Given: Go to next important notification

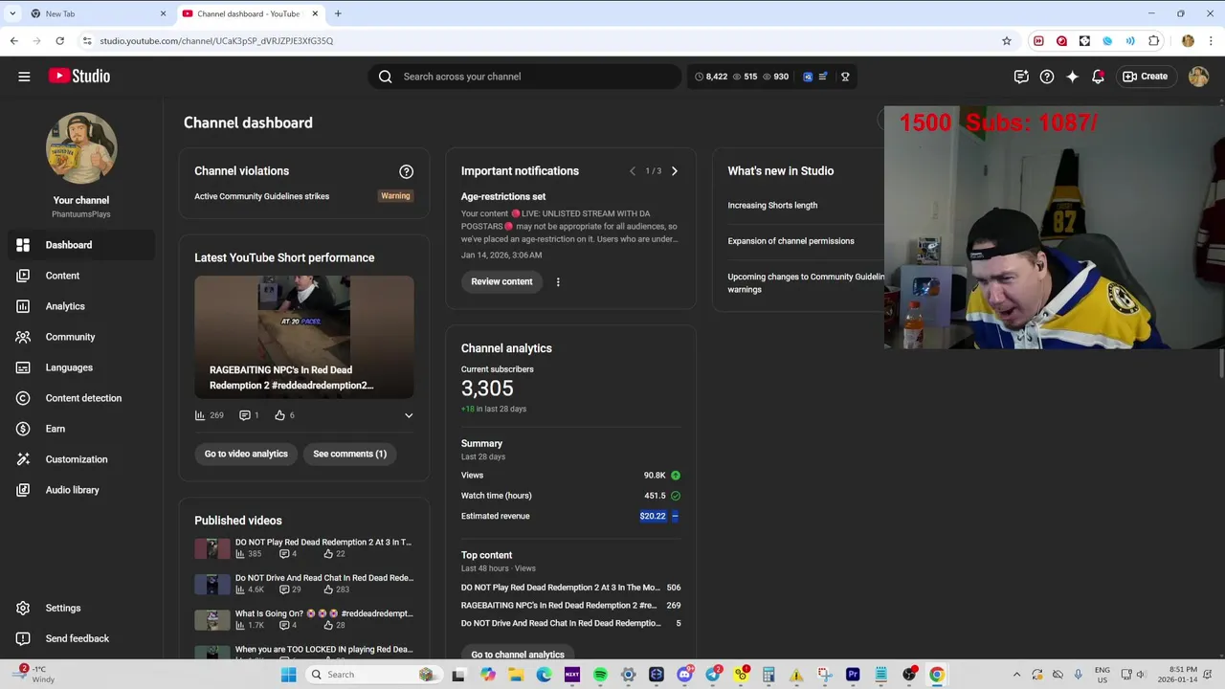Looking at the screenshot, I should 674,171.
